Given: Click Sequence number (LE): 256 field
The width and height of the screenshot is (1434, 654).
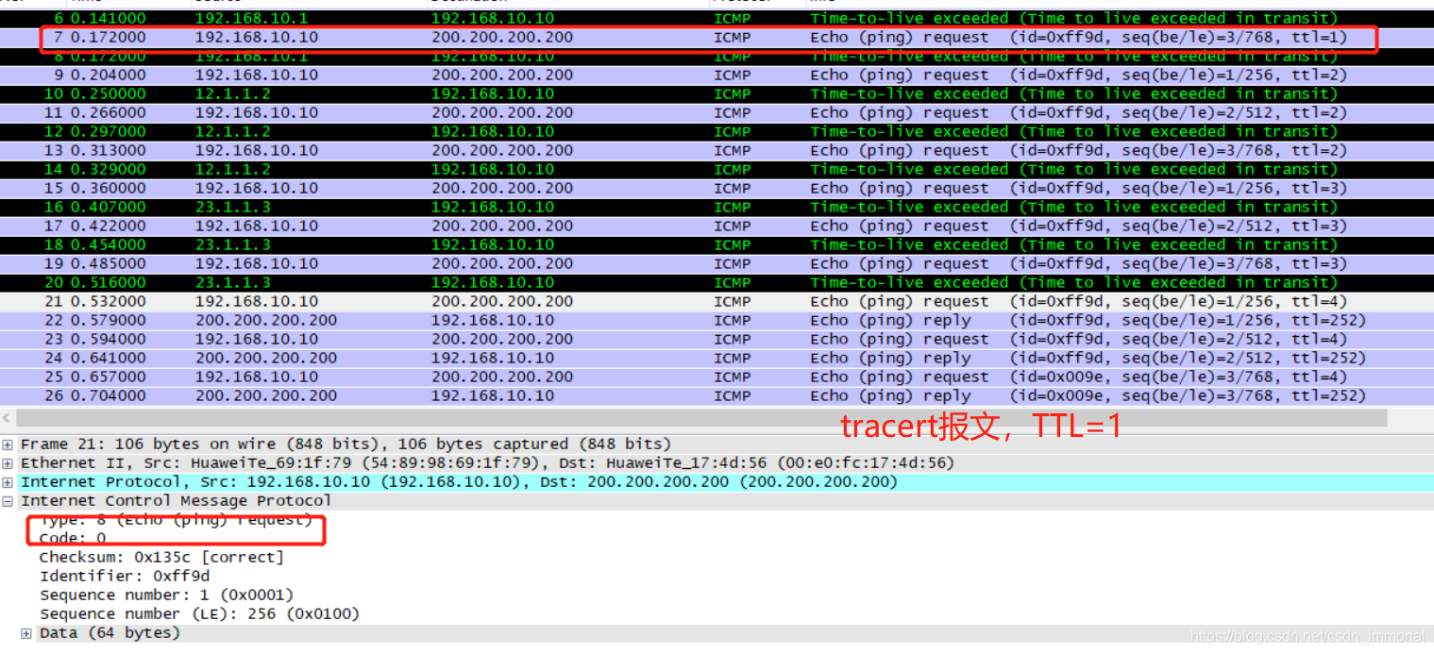Looking at the screenshot, I should (x=199, y=614).
